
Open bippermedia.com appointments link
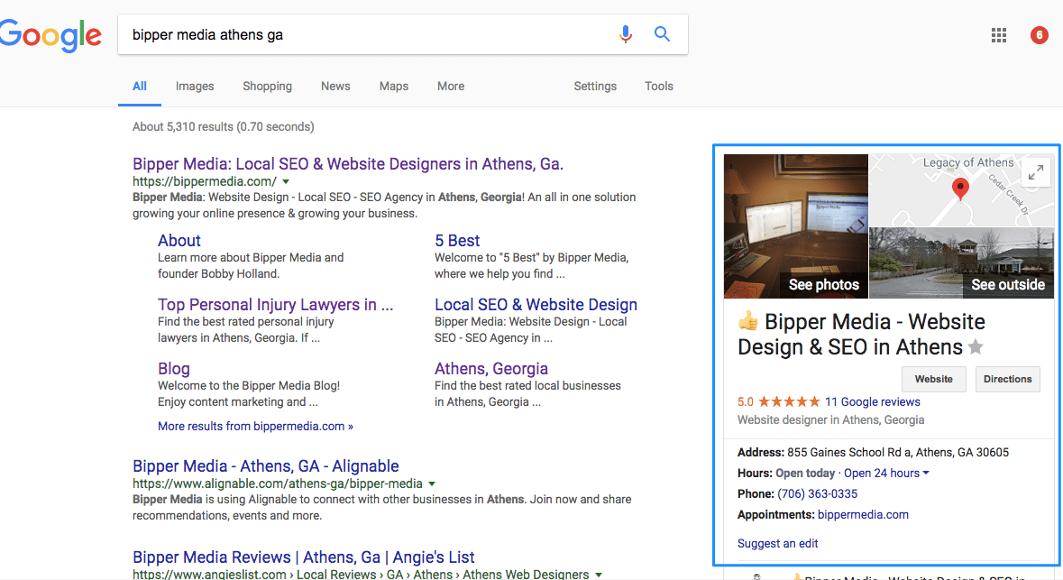[863, 515]
